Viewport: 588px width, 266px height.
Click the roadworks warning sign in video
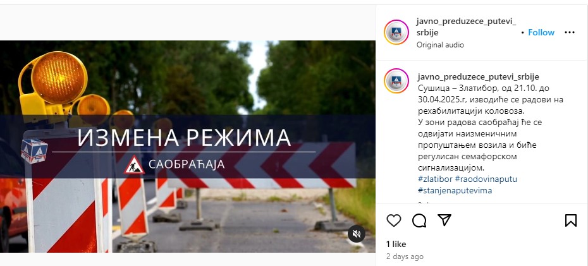click(134, 164)
